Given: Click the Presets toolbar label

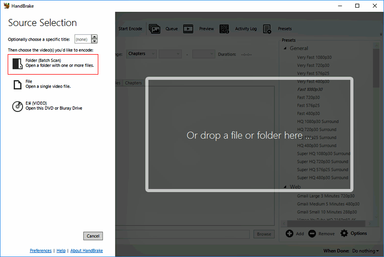Looking at the screenshot, I should pos(285,29).
